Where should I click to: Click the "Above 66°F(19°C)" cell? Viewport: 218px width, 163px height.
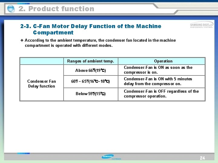91,70
